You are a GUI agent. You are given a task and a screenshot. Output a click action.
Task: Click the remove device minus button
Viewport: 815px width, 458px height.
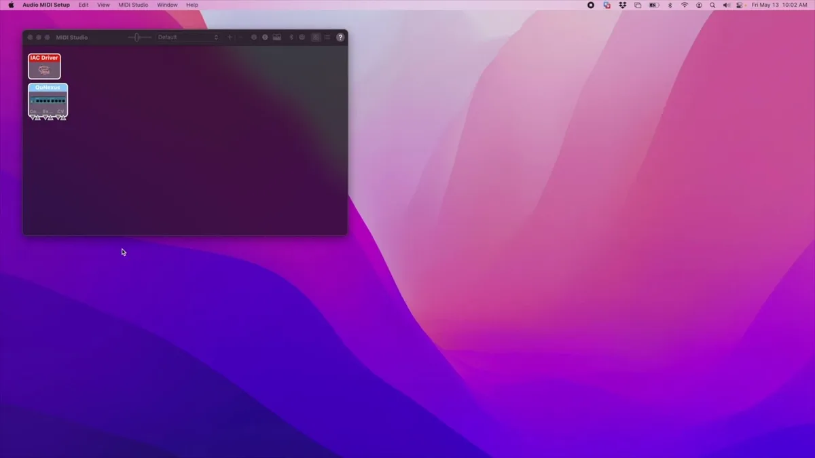click(240, 37)
